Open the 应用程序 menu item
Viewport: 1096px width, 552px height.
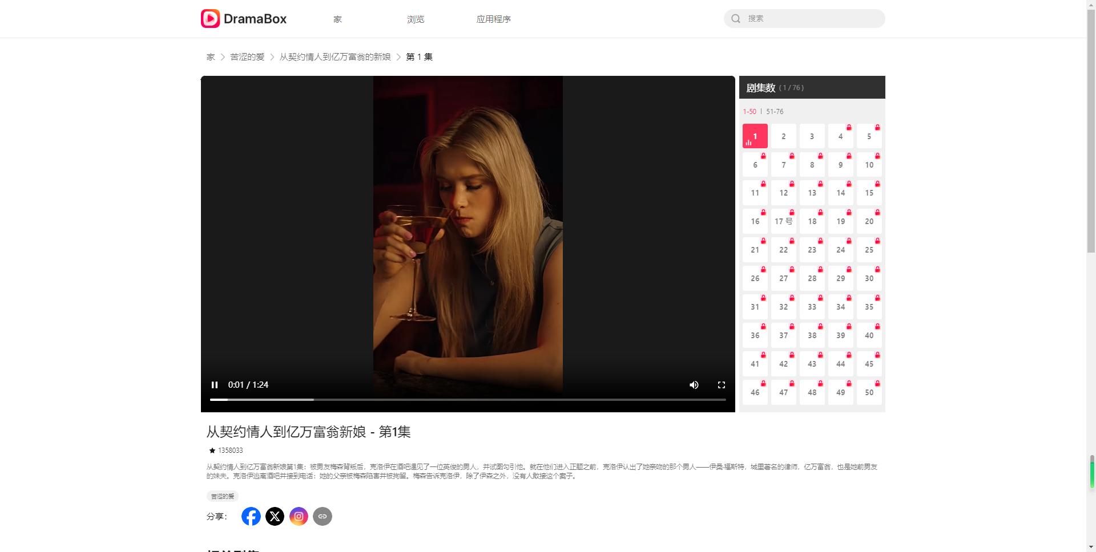coord(494,19)
